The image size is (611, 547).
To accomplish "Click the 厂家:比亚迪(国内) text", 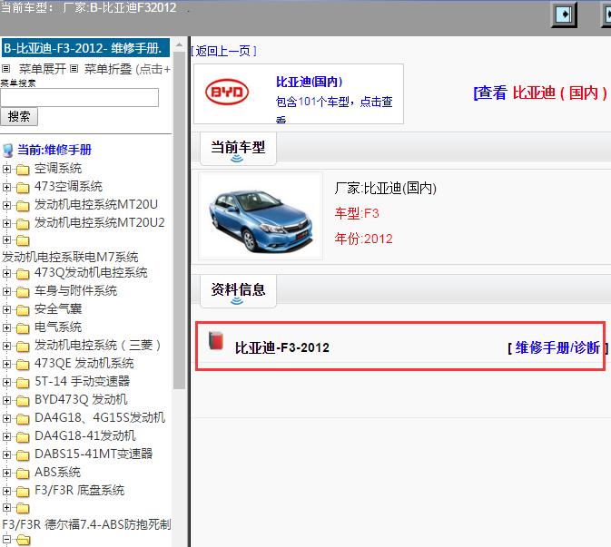I will click(x=385, y=189).
